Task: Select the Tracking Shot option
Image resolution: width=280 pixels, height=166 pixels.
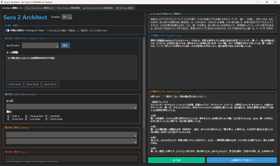Action: pyautogui.click(x=27, y=116)
